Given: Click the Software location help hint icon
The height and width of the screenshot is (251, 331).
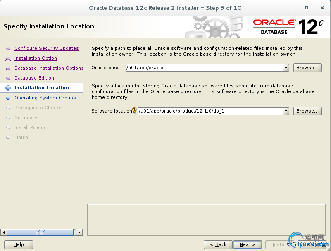Looking at the screenshot, I should coord(134,110).
